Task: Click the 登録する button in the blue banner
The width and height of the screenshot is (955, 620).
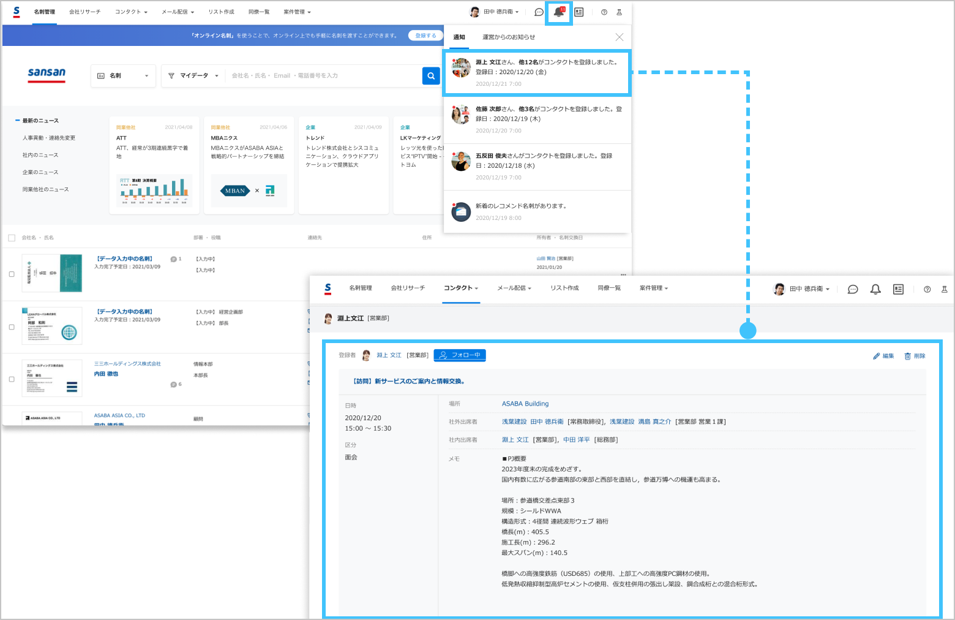Action: click(x=425, y=36)
